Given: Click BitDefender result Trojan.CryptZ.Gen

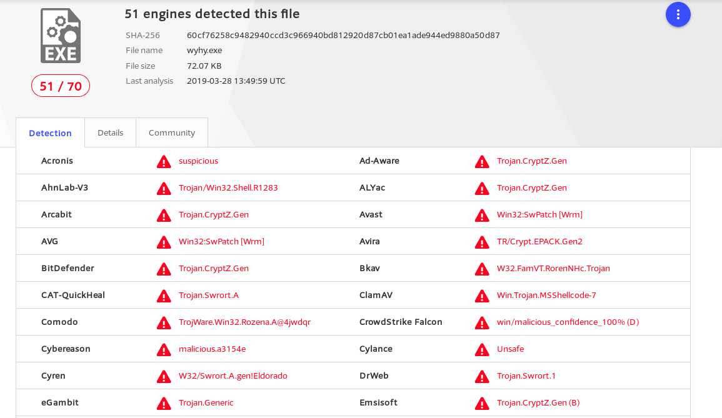Looking at the screenshot, I should pos(214,268).
